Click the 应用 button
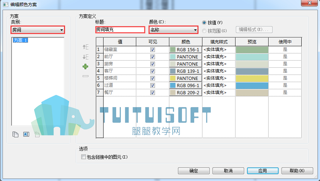The image size is (320, 181). coord(263,171)
